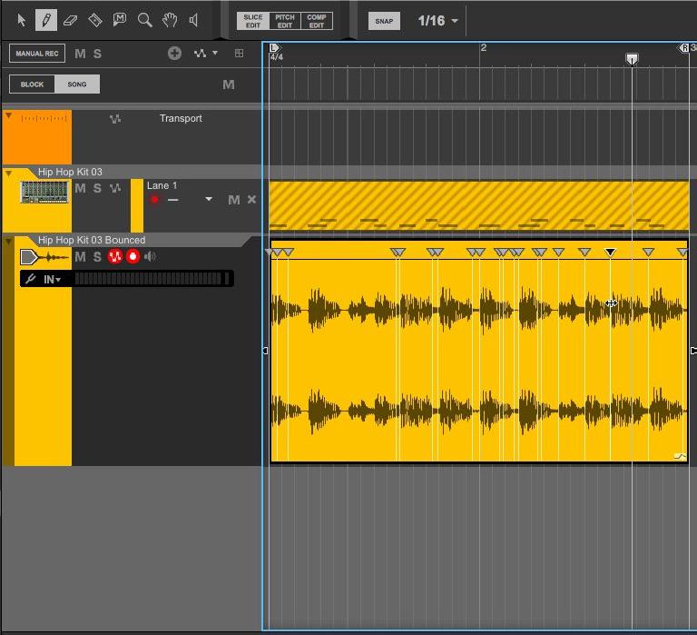
Task: Click the Lane 1 yellow color strip
Action: (137, 205)
